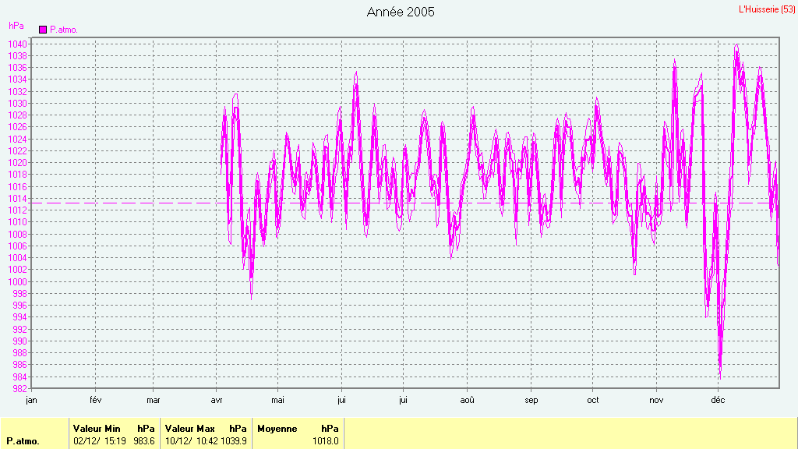Click the 'déc' month label

point(718,400)
